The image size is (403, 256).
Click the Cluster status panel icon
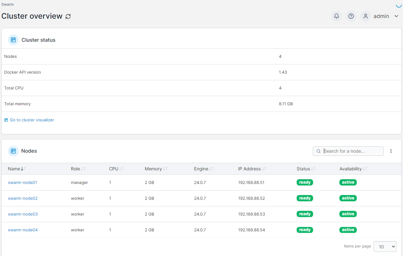[x=13, y=40]
